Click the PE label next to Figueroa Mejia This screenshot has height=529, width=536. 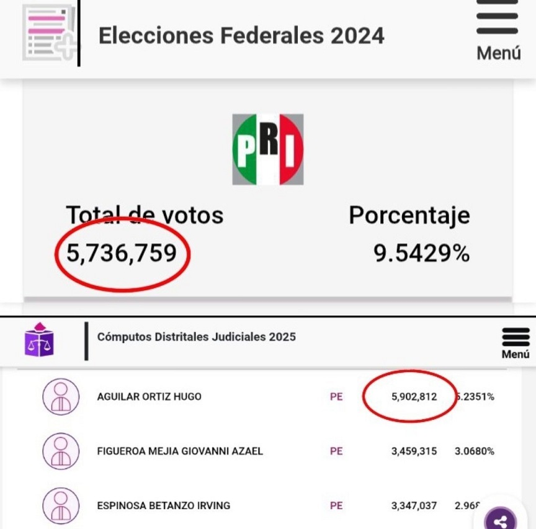[x=336, y=451]
